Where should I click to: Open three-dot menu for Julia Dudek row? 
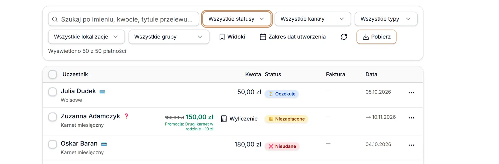pos(411,93)
